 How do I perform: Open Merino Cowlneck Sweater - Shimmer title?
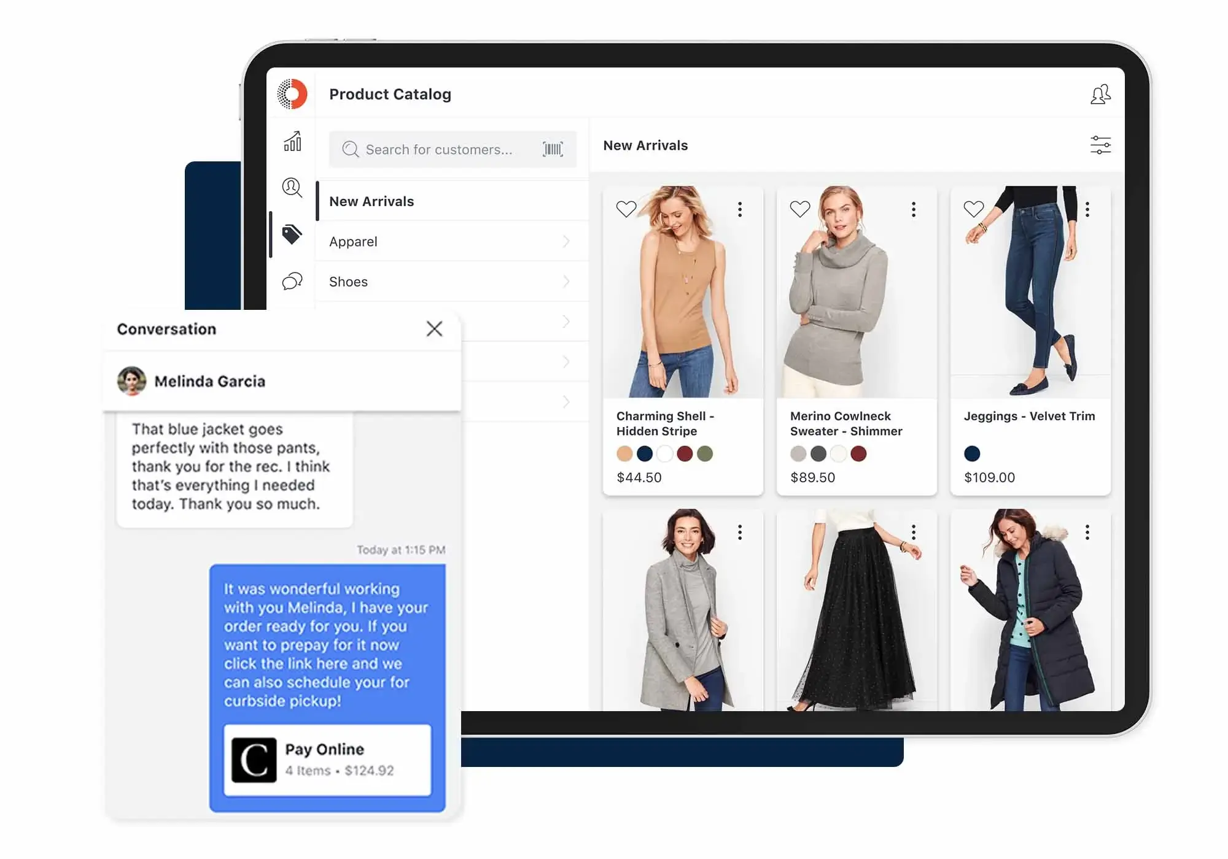pyautogui.click(x=846, y=423)
